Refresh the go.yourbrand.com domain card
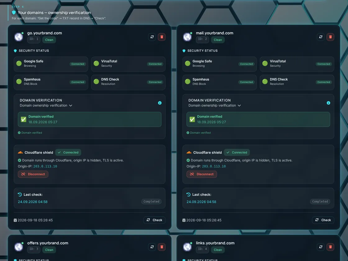The height and width of the screenshot is (261, 348). point(152,37)
